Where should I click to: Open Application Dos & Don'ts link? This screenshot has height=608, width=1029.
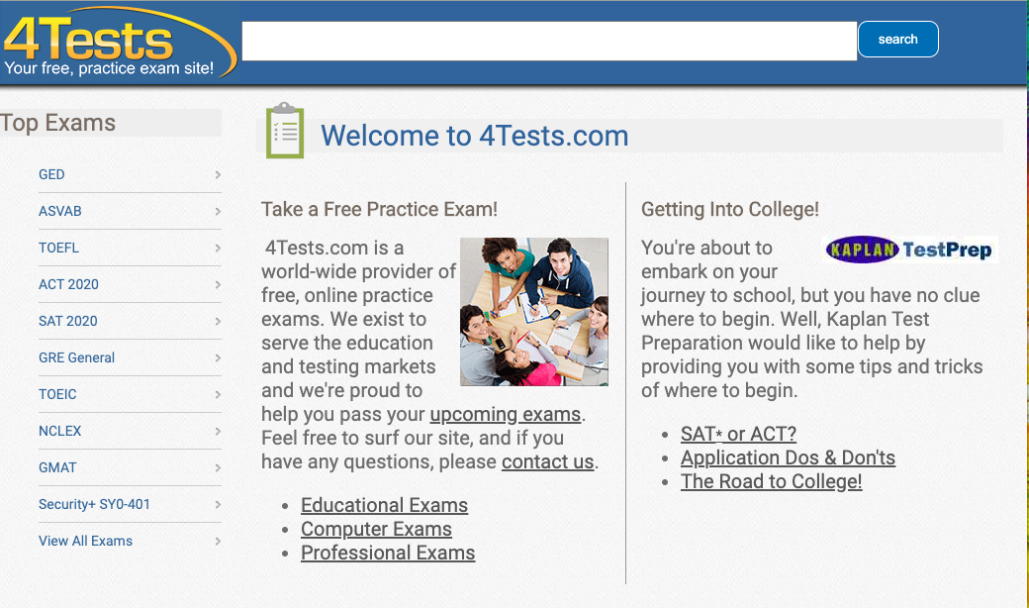pyautogui.click(x=788, y=457)
